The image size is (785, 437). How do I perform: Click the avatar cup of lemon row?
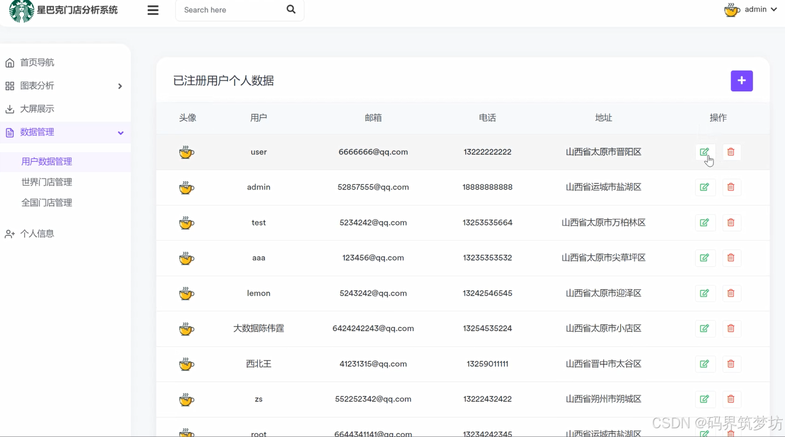pos(186,293)
